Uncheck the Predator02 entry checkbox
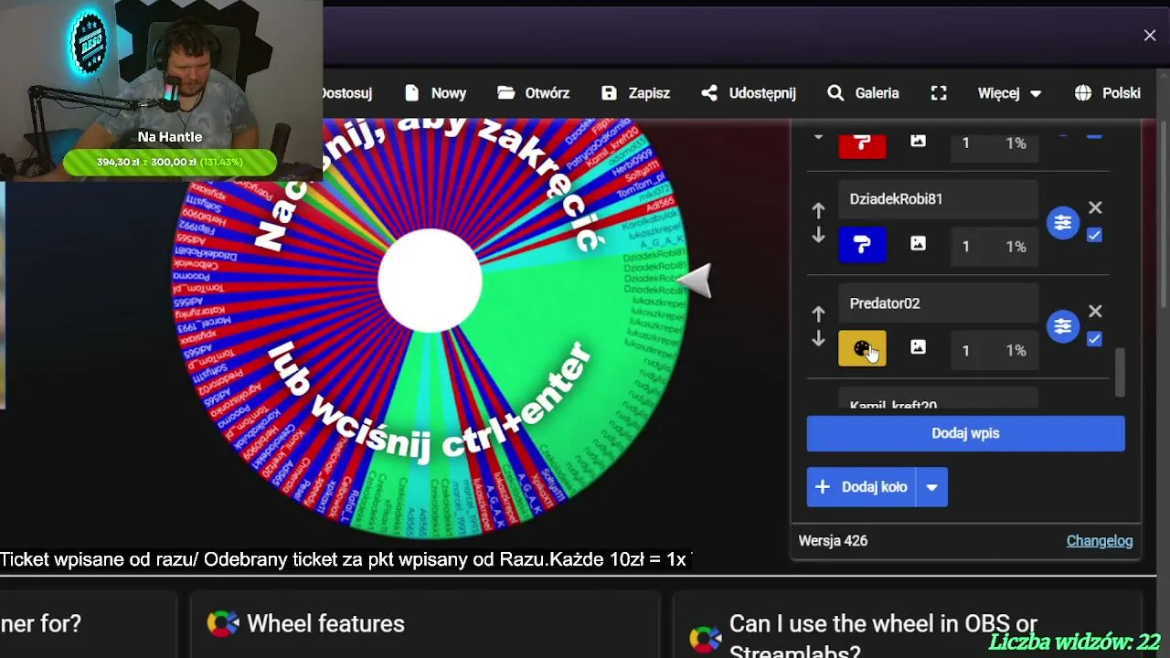1170x658 pixels. 1094,339
